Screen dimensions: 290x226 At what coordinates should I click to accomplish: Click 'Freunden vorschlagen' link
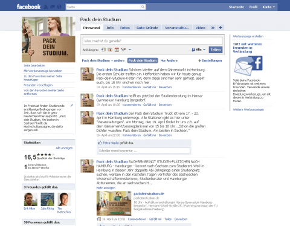point(38,85)
